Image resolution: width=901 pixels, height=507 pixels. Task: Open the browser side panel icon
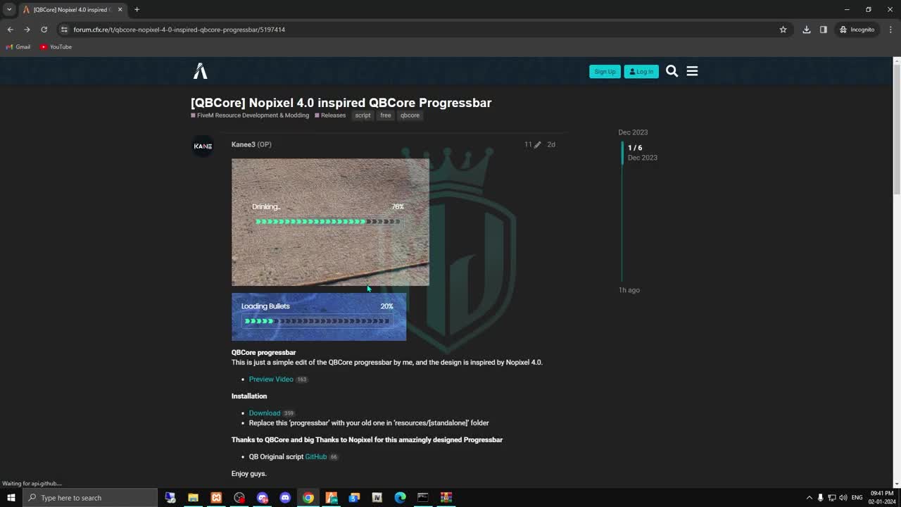[x=824, y=30]
